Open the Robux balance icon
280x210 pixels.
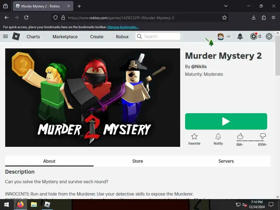point(253,36)
